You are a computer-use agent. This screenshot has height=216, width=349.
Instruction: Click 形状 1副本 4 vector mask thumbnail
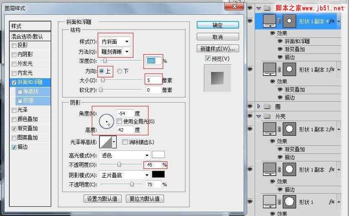coord(289,21)
